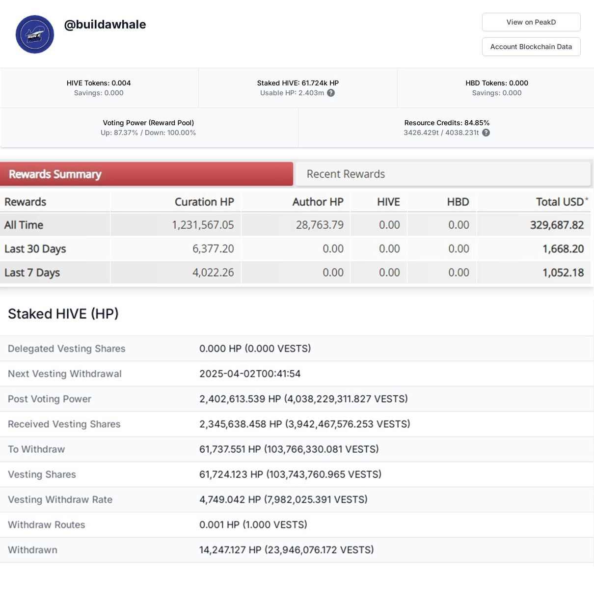Click the Last 30 Days total 1,668.20
Image resolution: width=594 pixels, height=602 pixels.
click(x=563, y=249)
